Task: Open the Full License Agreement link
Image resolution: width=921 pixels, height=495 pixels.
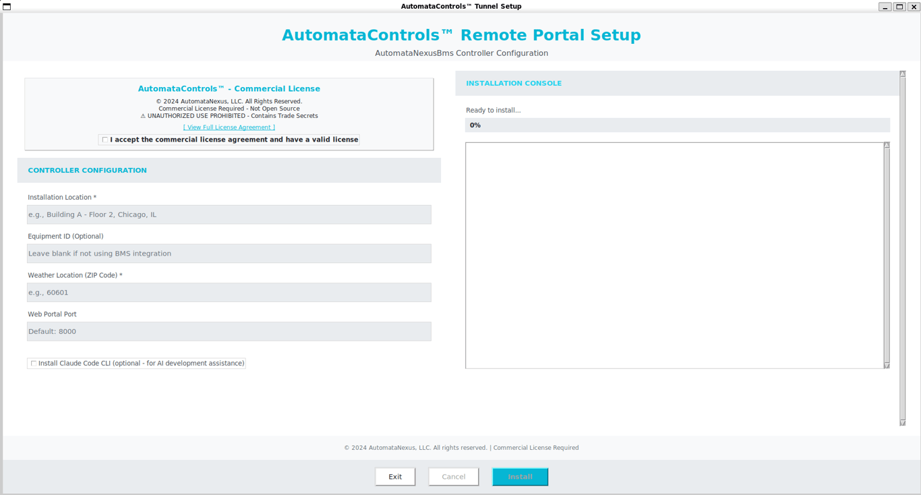Action: click(229, 127)
